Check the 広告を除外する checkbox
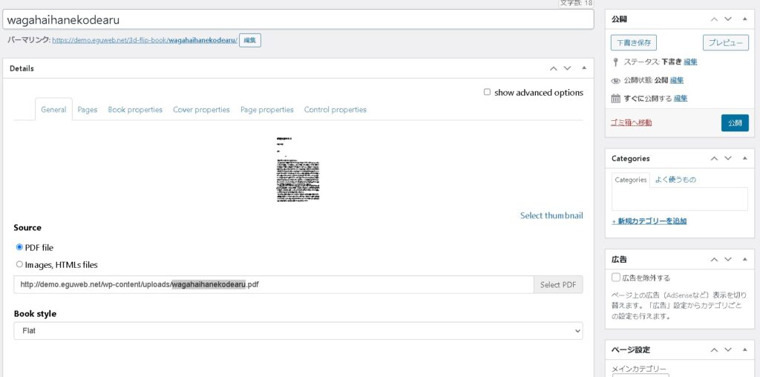The width and height of the screenshot is (760, 377). 616,278
